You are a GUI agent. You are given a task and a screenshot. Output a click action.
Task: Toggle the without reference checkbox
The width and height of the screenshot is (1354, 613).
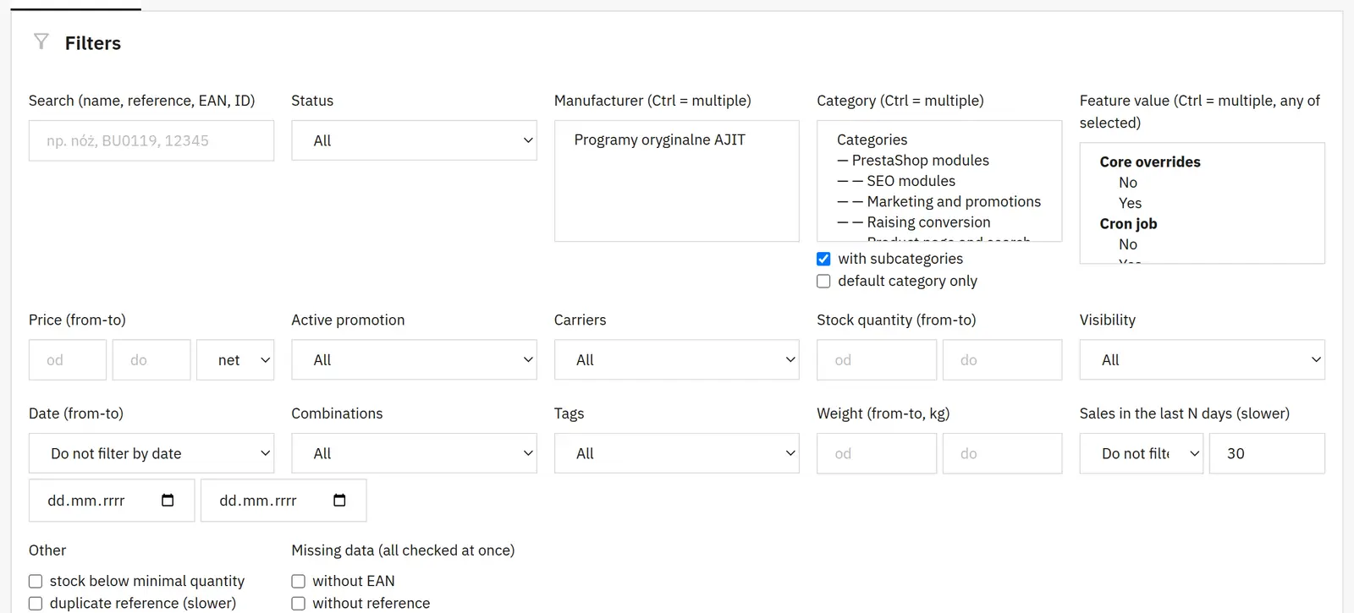[x=298, y=603]
